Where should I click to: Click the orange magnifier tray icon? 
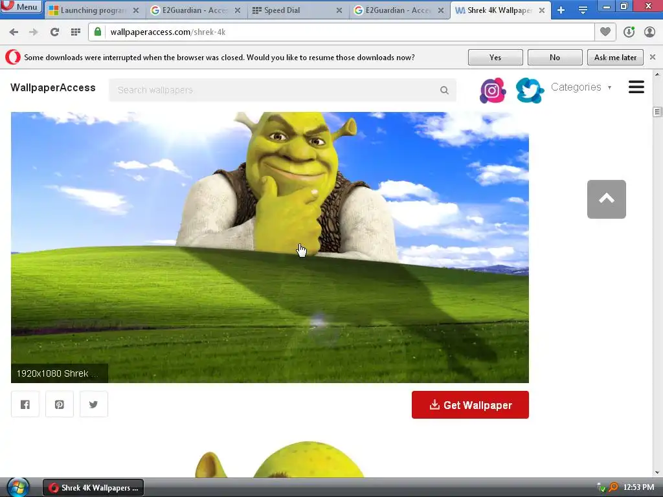[613, 488]
